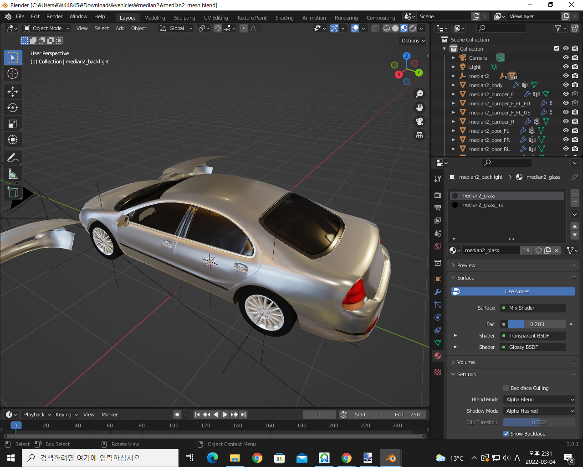Hide median2_body in the outliner
Image resolution: width=583 pixels, height=467 pixels.
(x=566, y=85)
